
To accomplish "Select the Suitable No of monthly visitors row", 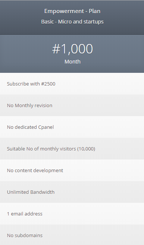I will tap(72, 149).
